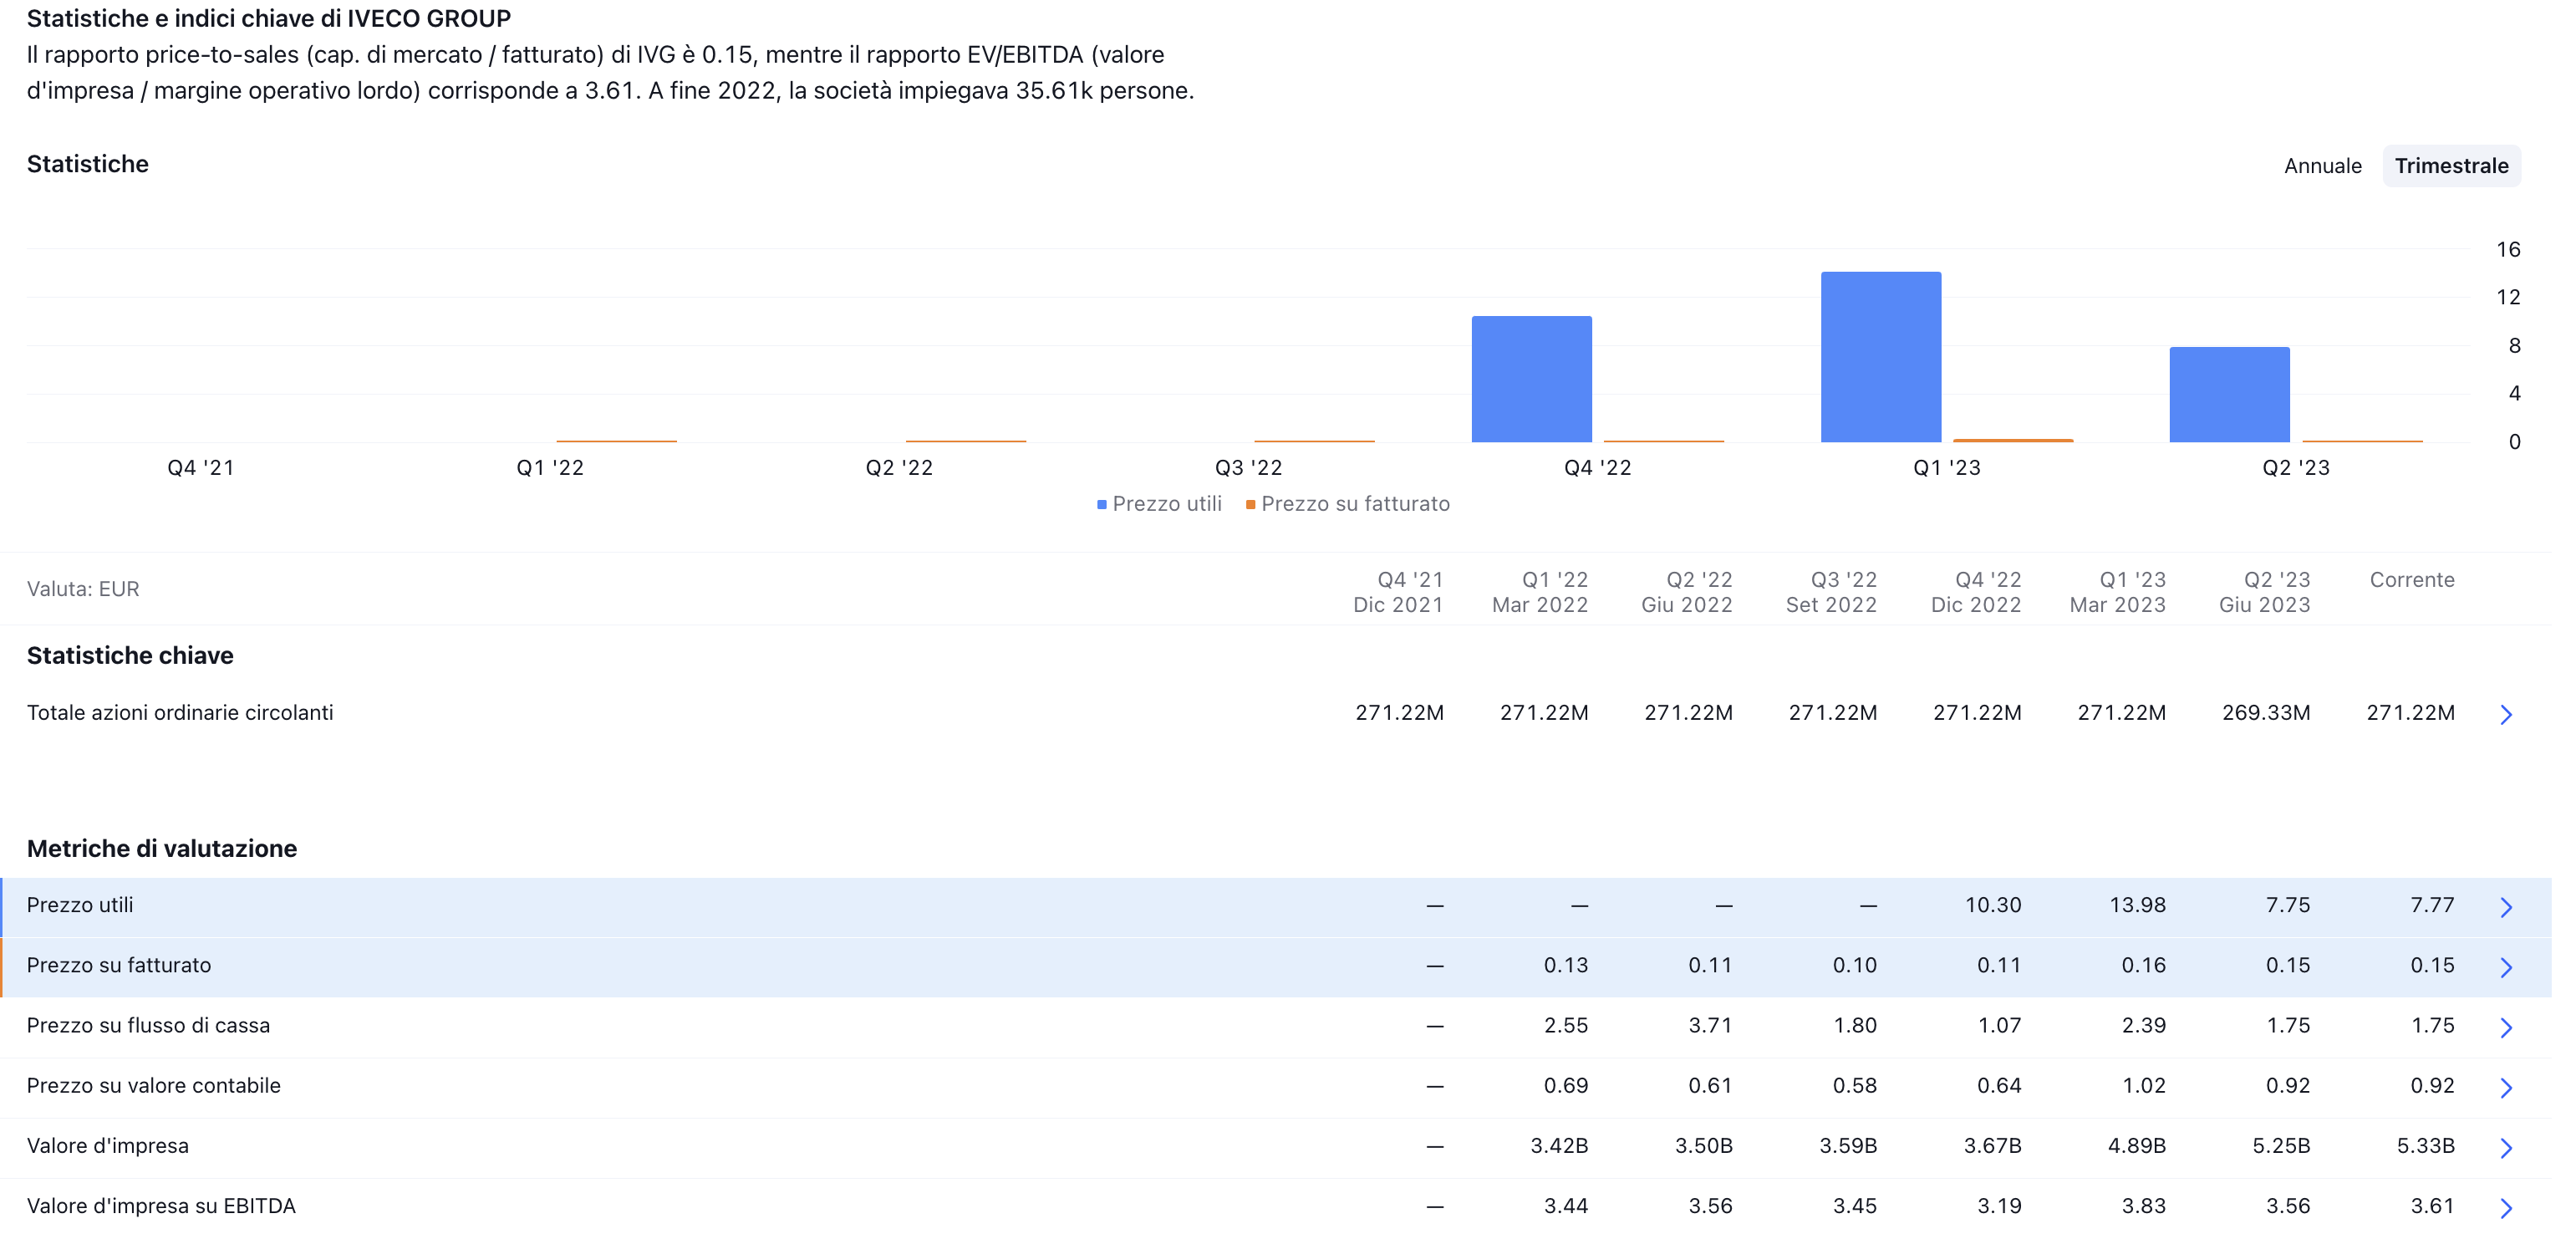Open Prezzo utili row chevron arrow
The image size is (2576, 1234).
[2506, 907]
